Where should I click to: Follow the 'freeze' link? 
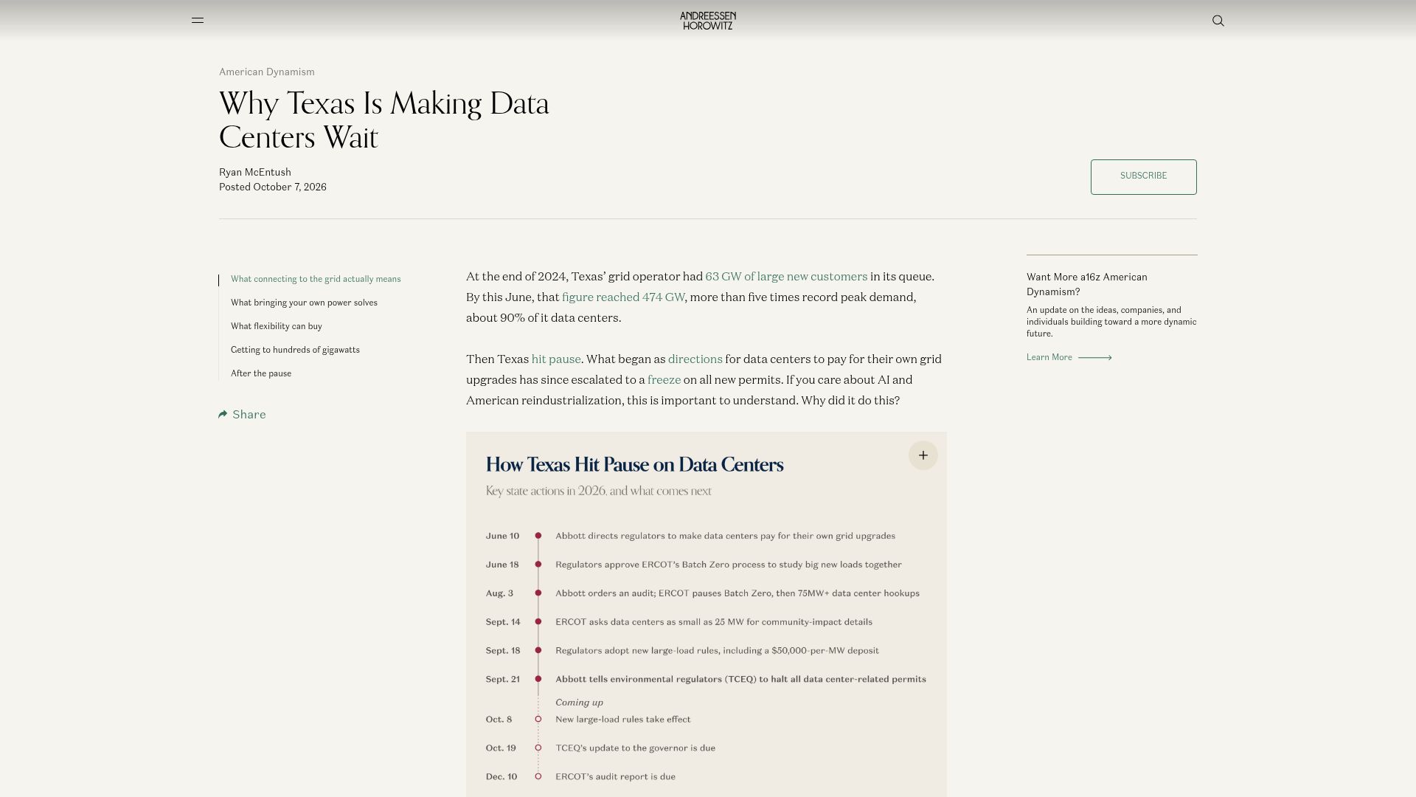click(x=664, y=380)
